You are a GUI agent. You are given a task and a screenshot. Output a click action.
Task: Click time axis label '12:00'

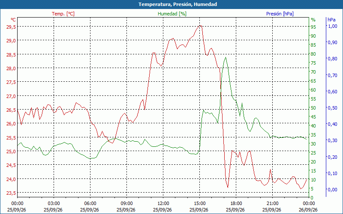pos(163,204)
